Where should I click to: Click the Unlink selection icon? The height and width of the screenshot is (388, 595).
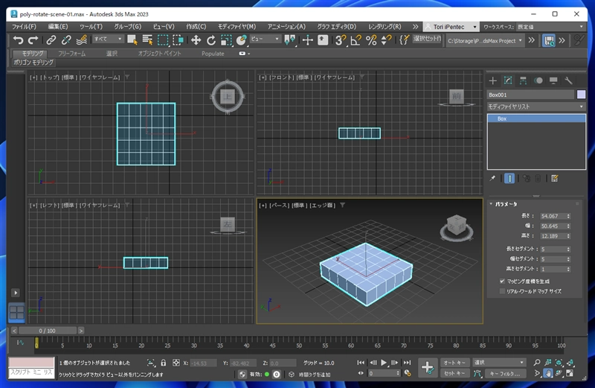(66, 40)
